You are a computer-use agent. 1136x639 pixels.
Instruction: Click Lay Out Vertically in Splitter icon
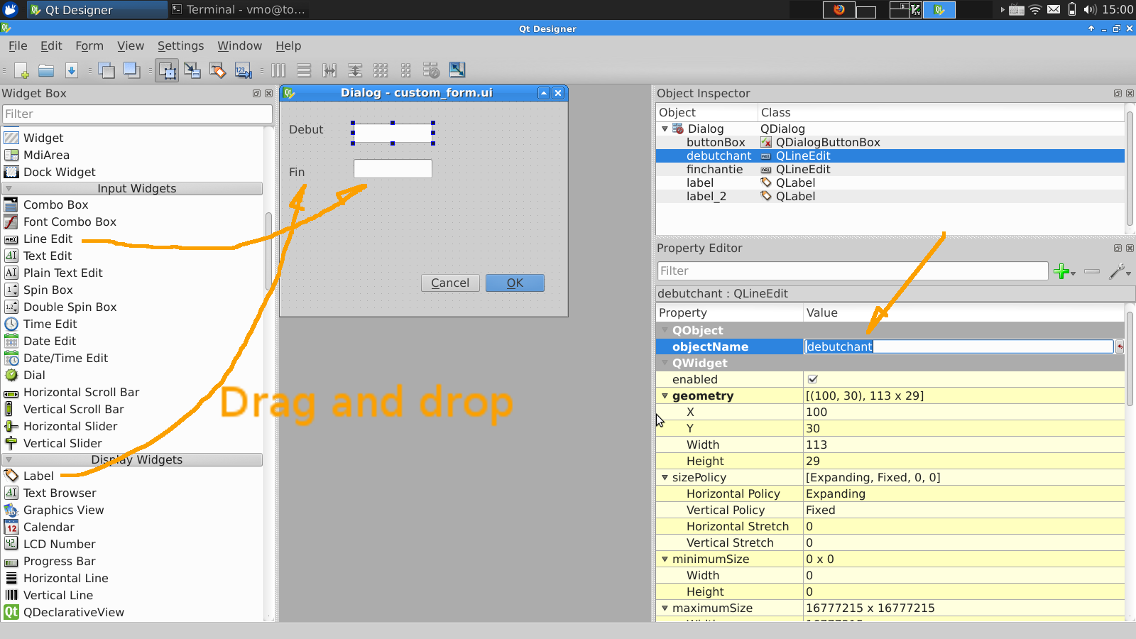[355, 70]
